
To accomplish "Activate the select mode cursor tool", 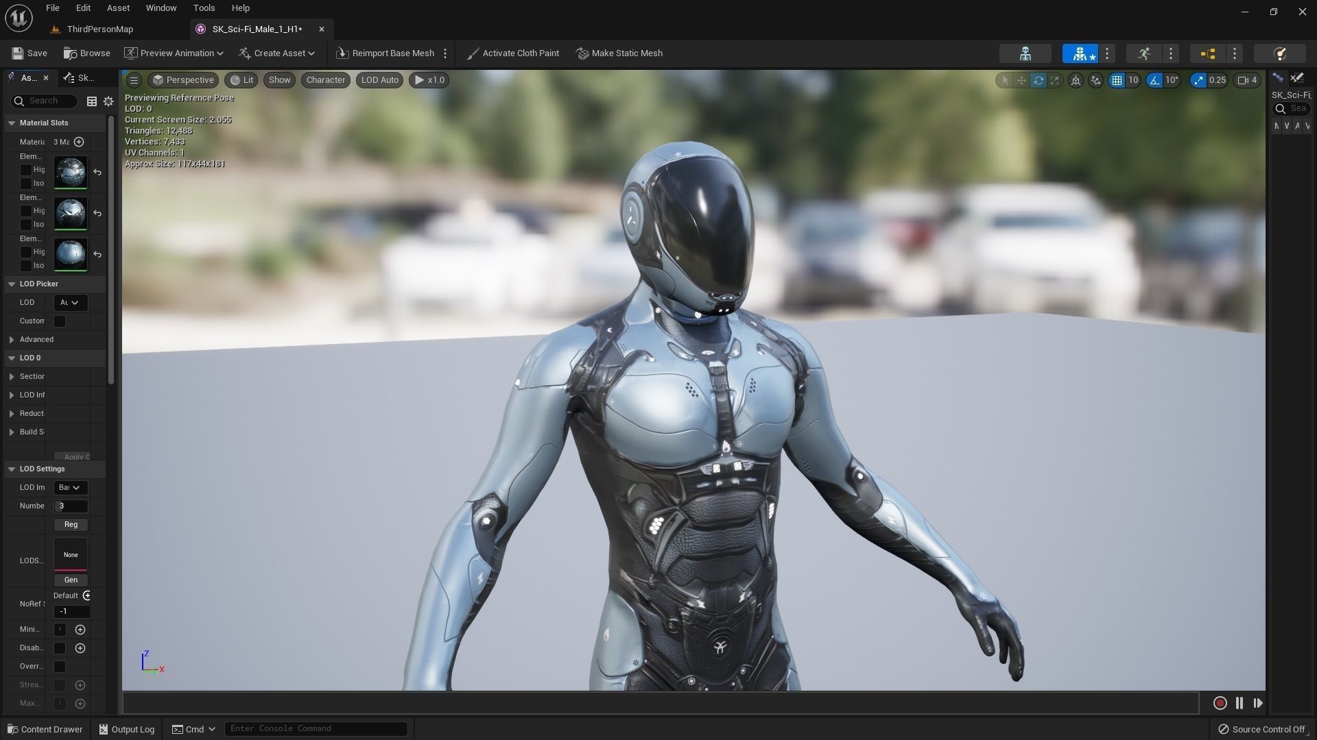I will click(1005, 80).
